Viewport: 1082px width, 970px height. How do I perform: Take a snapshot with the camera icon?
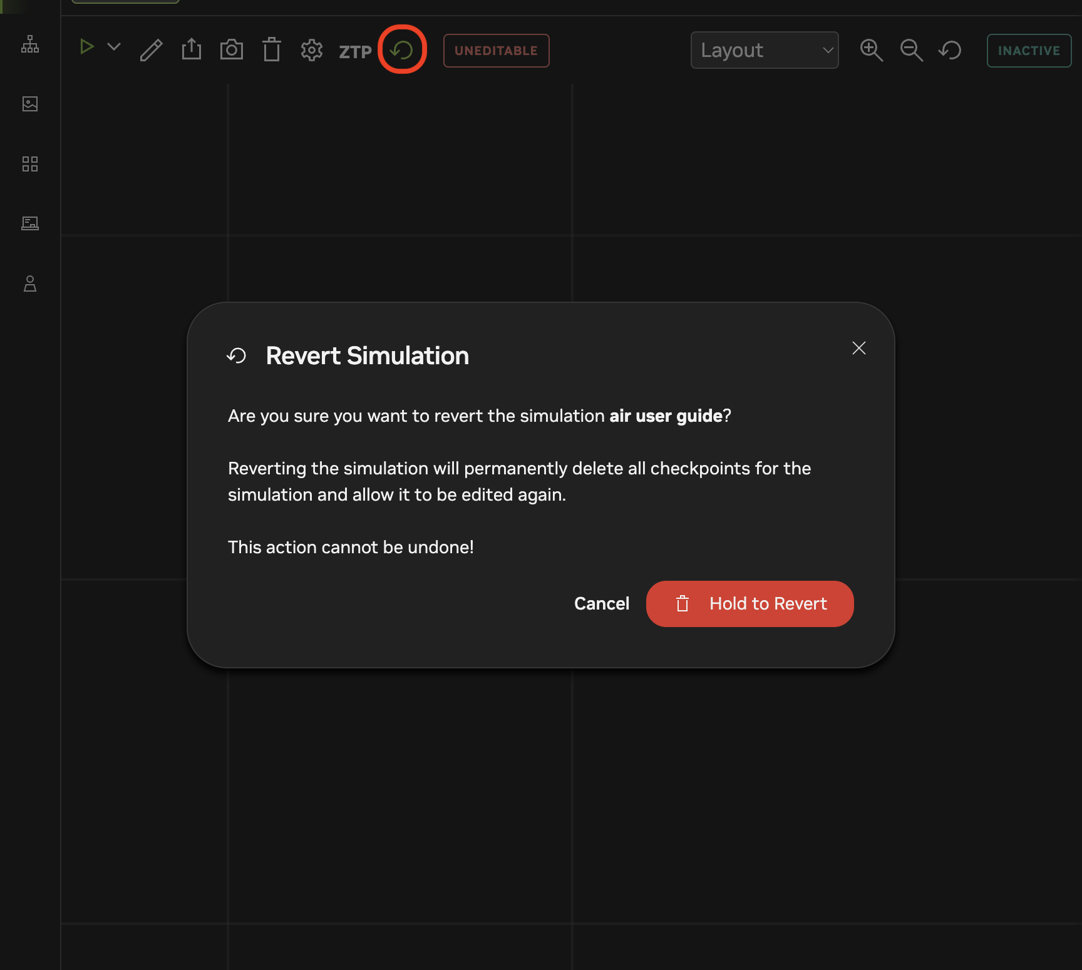pyautogui.click(x=231, y=50)
